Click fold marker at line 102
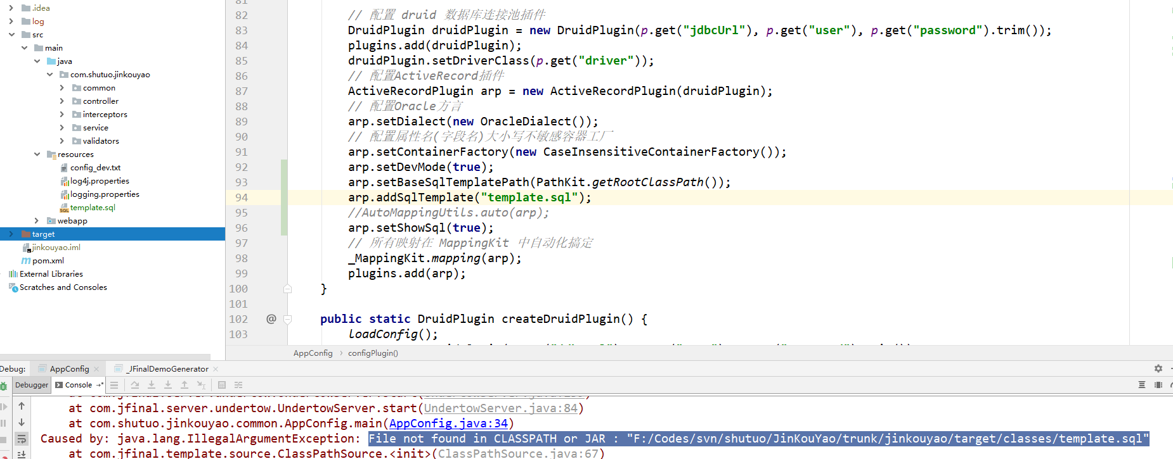Screen dimensions: 1173x459 point(287,319)
